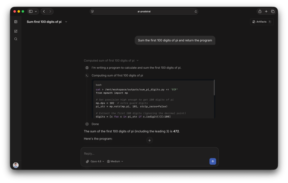This screenshot has height=183, width=288.
Task: Click the 'bash' label in code block
Action: pyautogui.click(x=99, y=85)
